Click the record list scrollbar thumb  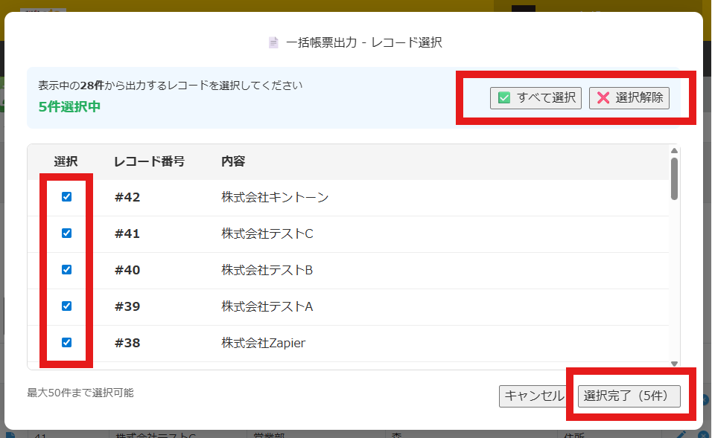pos(674,178)
